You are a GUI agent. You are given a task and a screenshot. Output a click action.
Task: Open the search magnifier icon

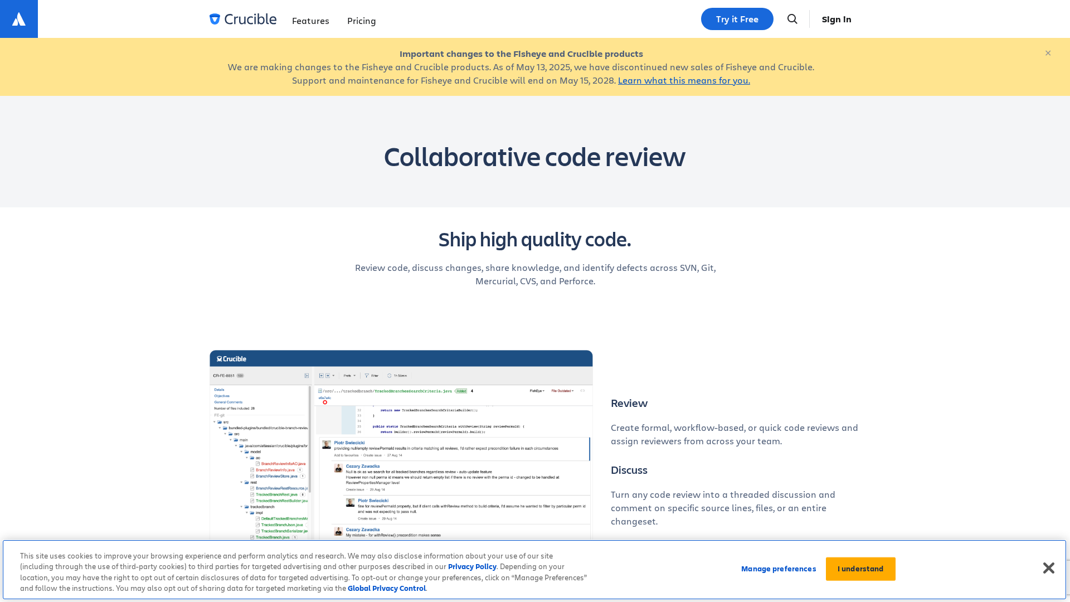792,19
